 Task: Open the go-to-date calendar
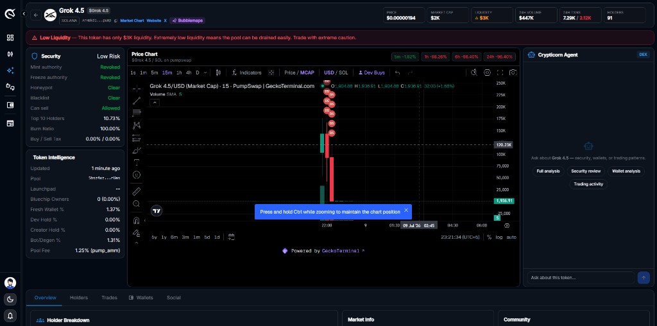pos(231,237)
